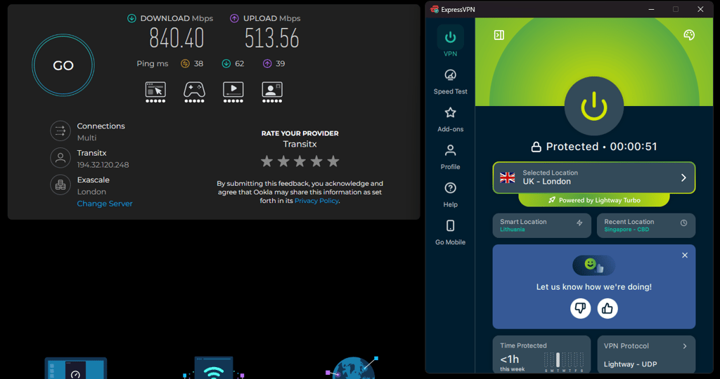
Task: Open Go Mobile in ExpressVPN sidebar
Action: pyautogui.click(x=450, y=232)
